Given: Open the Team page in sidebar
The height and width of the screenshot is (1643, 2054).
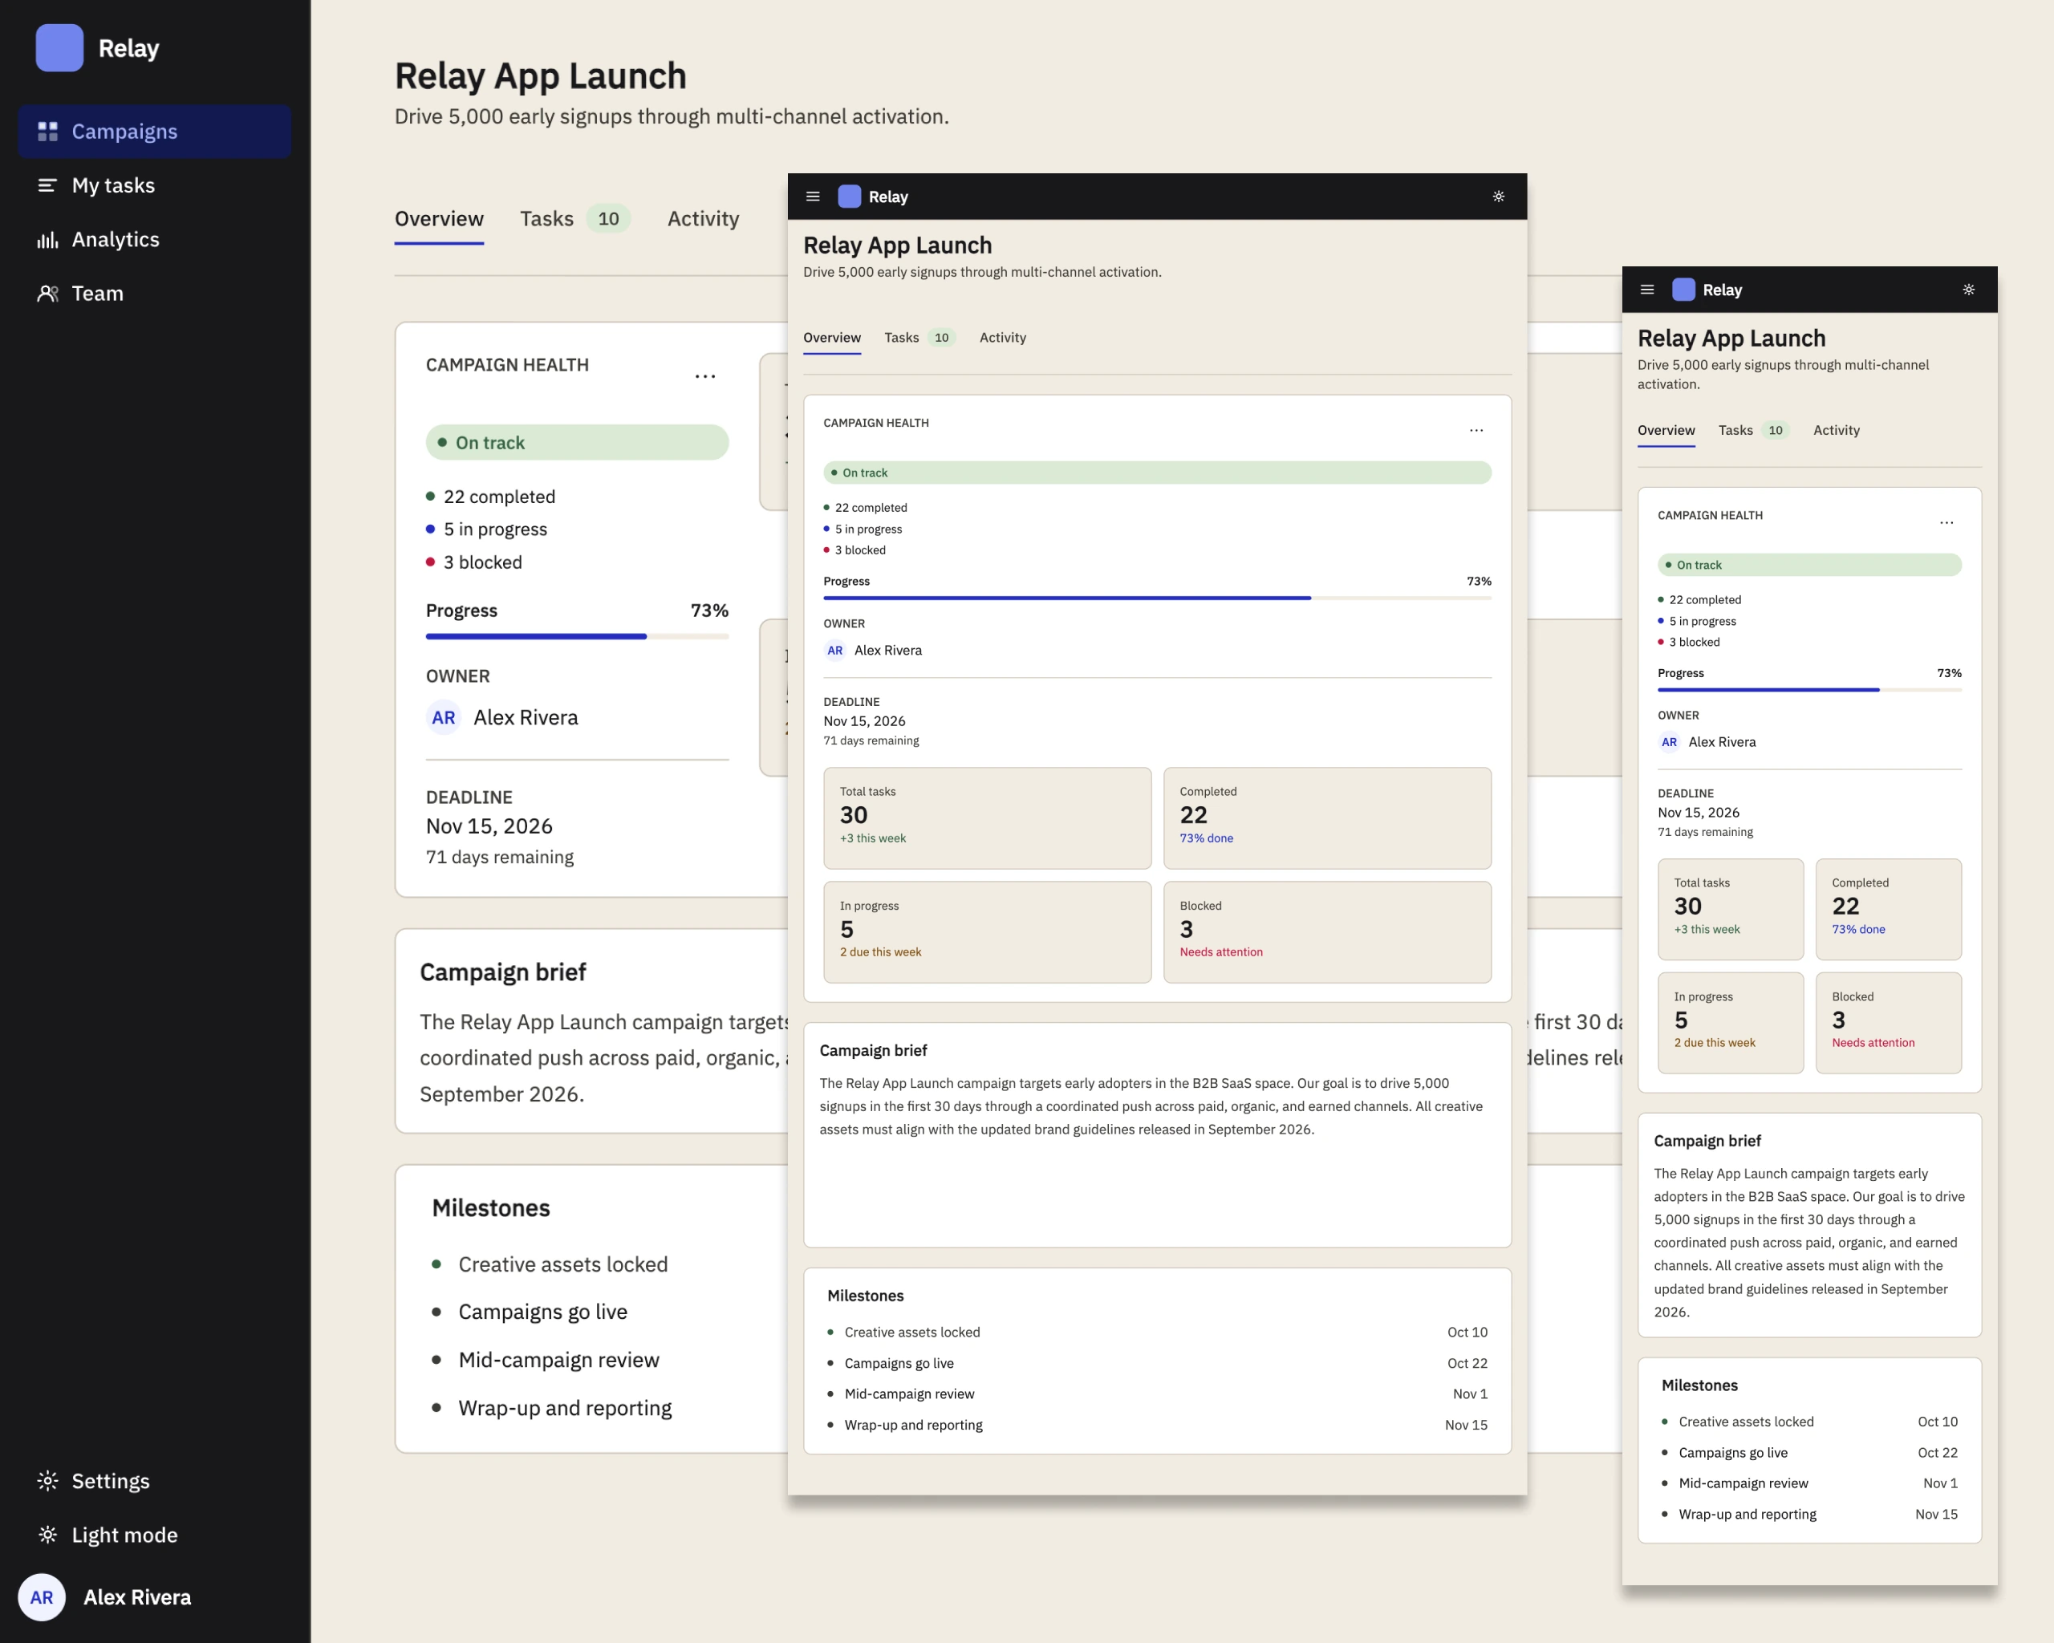Looking at the screenshot, I should click(x=154, y=294).
